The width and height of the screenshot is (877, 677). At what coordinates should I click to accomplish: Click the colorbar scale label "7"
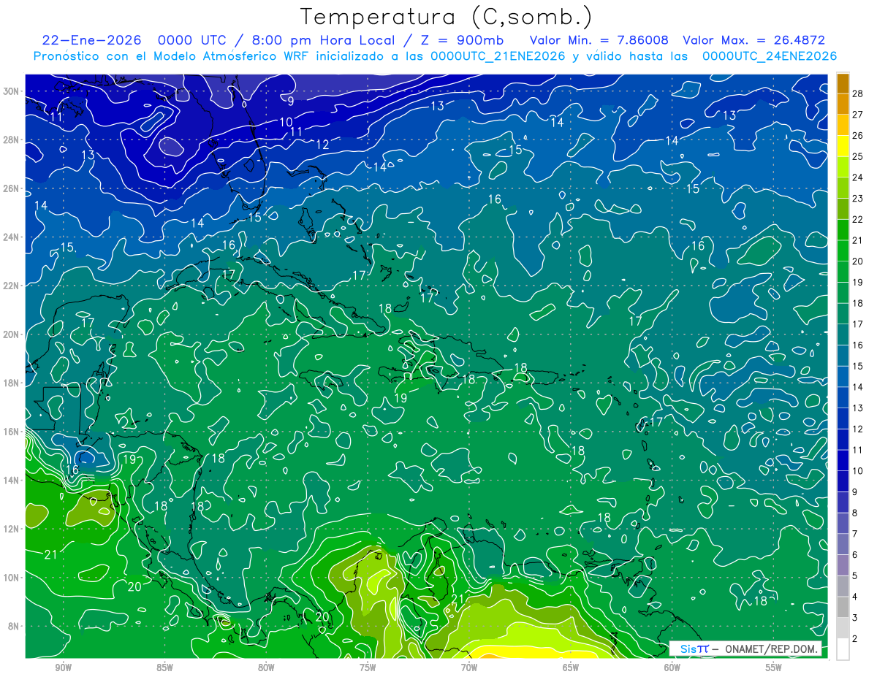[x=855, y=534]
